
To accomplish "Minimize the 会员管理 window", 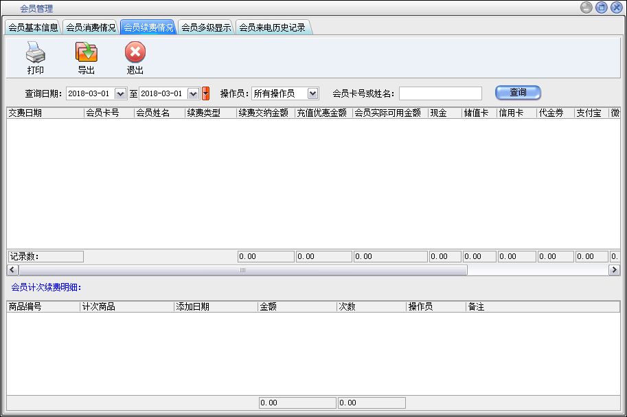I will click(586, 8).
